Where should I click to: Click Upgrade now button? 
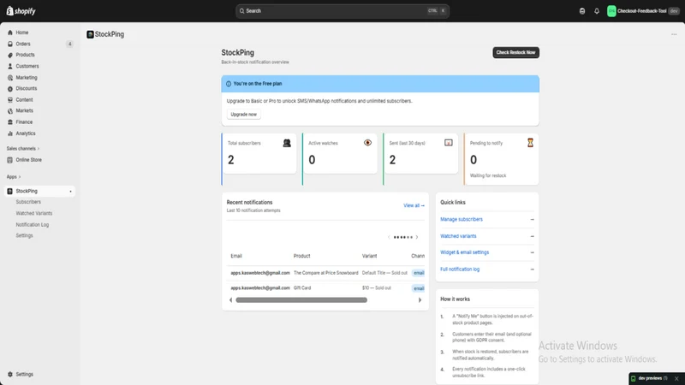click(244, 115)
